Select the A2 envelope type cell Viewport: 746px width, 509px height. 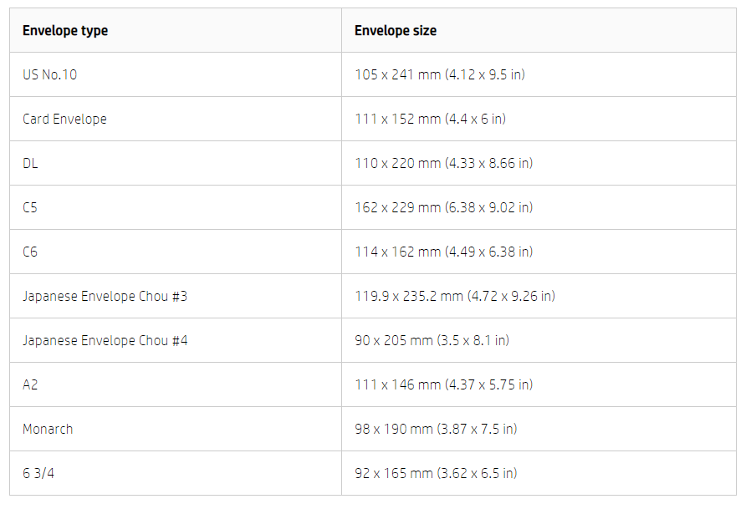[x=31, y=384]
